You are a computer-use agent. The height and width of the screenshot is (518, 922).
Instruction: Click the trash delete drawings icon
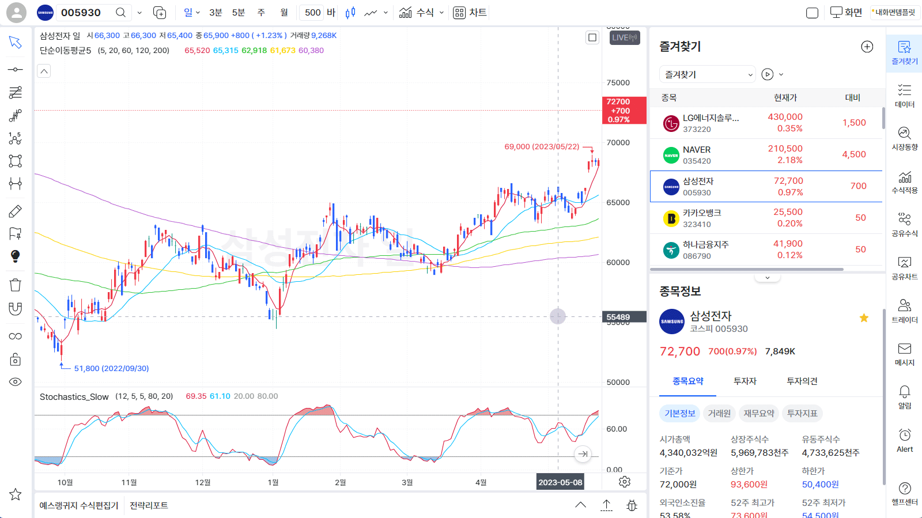click(16, 285)
